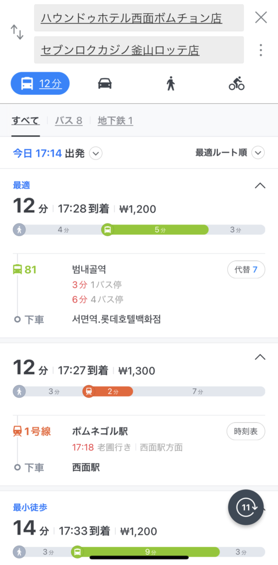This screenshot has height=565, width=278.
Task: Swap origin and destination arrows
Action: pyautogui.click(x=17, y=33)
